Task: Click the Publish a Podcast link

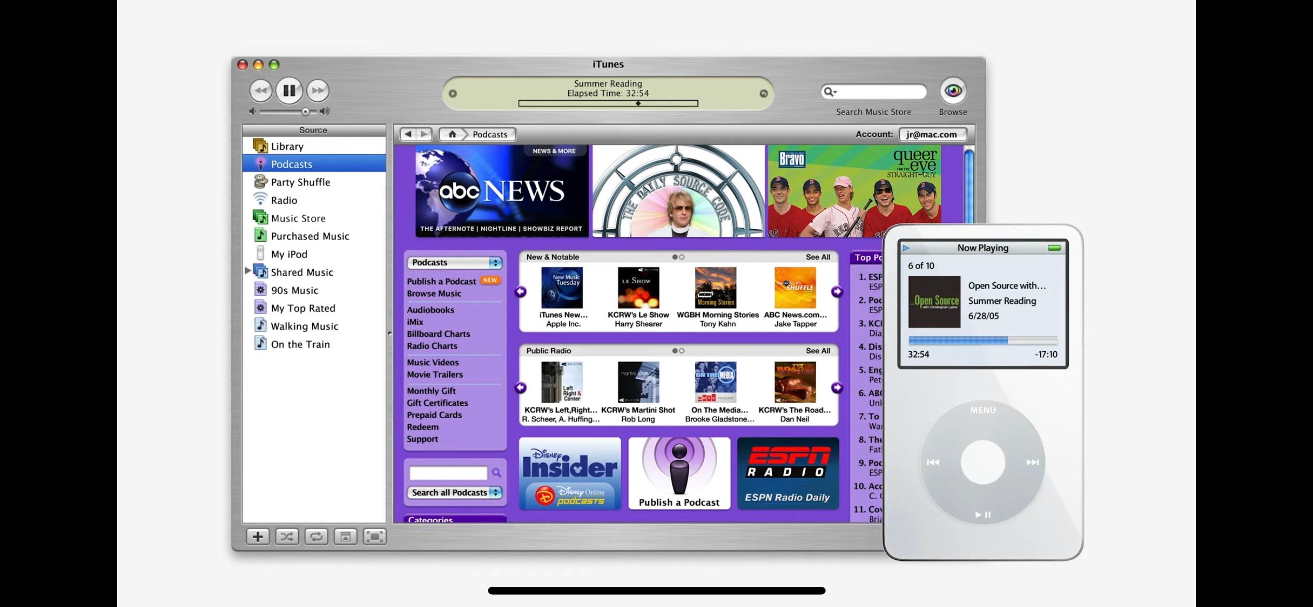Action: (x=441, y=281)
